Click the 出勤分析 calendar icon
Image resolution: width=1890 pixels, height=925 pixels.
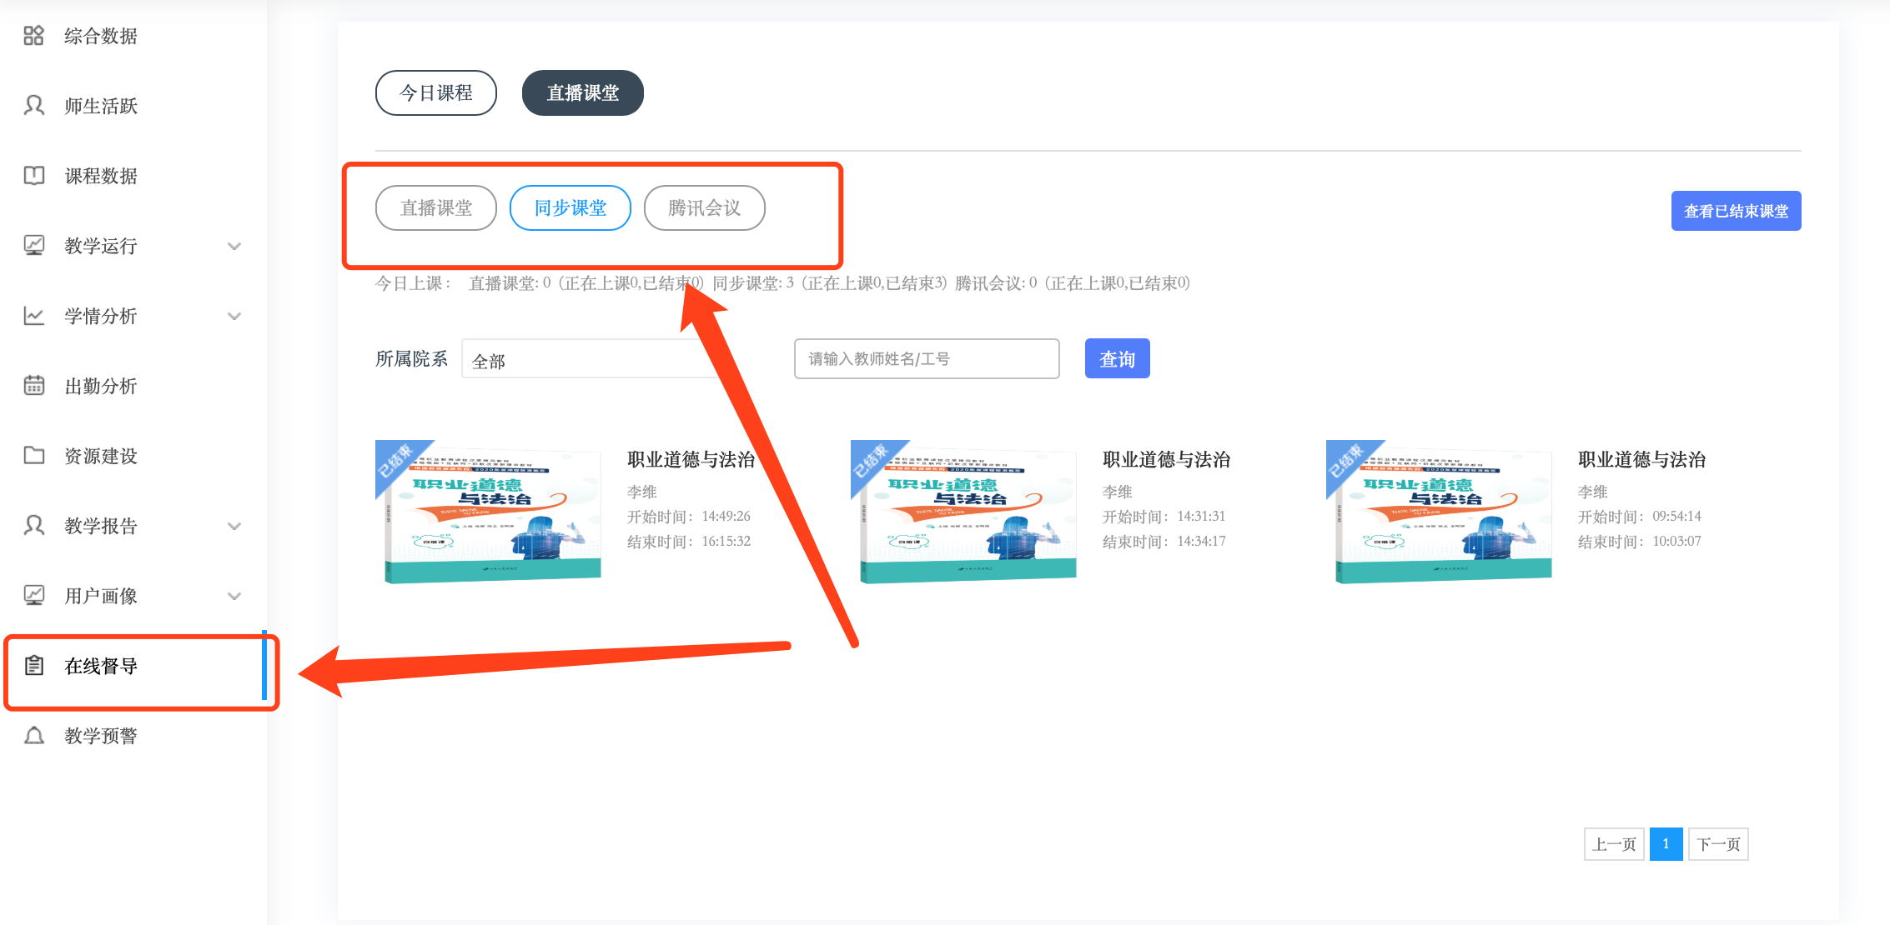pyautogui.click(x=33, y=386)
